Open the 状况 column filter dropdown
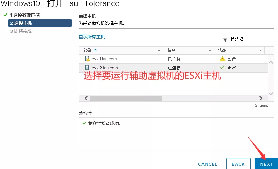278x169 pixels. point(210,51)
